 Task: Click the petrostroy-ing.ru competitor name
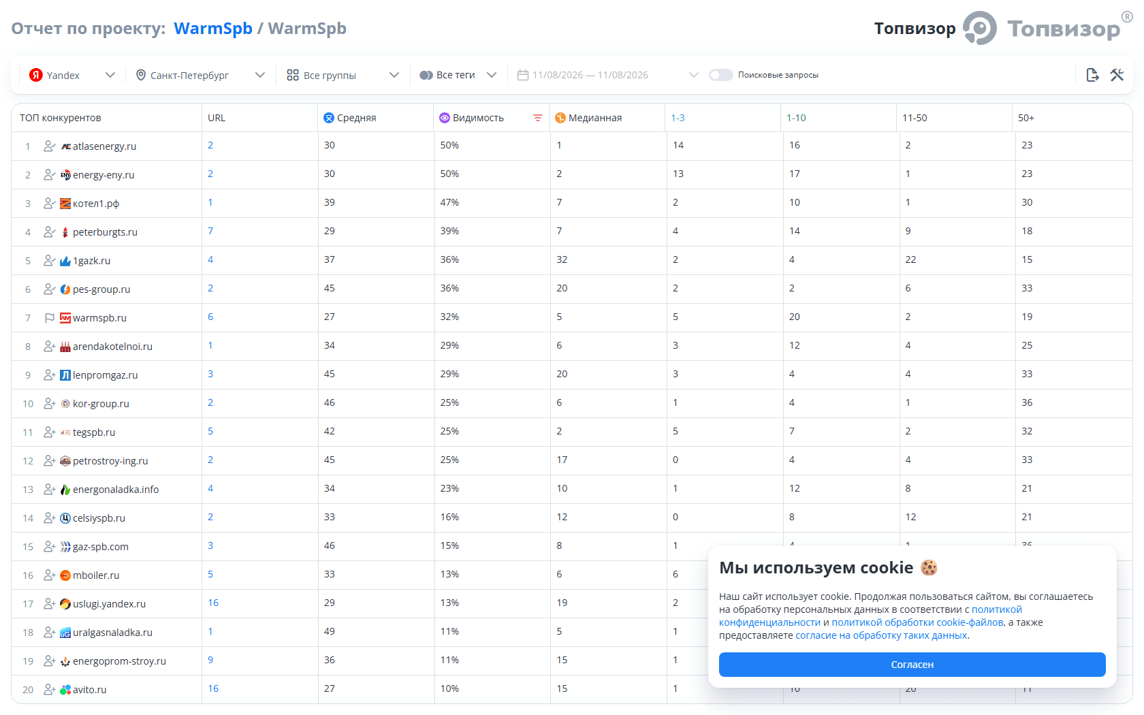[x=110, y=461]
